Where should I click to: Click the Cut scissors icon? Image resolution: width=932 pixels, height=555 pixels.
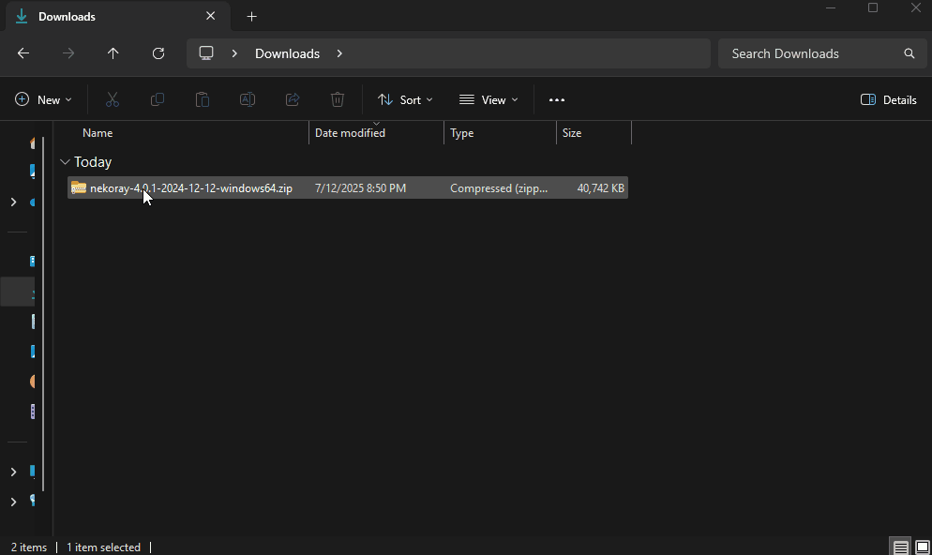pyautogui.click(x=113, y=99)
